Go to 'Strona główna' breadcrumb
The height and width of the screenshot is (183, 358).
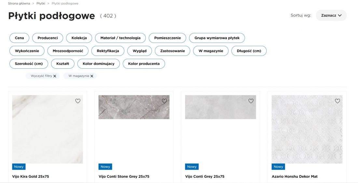pyautogui.click(x=19, y=3)
